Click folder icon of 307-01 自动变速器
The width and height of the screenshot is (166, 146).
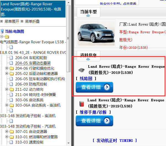[12, 132]
